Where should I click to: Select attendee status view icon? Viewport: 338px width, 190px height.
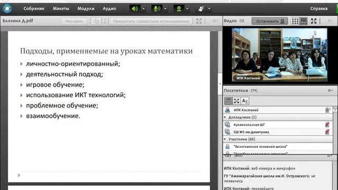(x=245, y=101)
